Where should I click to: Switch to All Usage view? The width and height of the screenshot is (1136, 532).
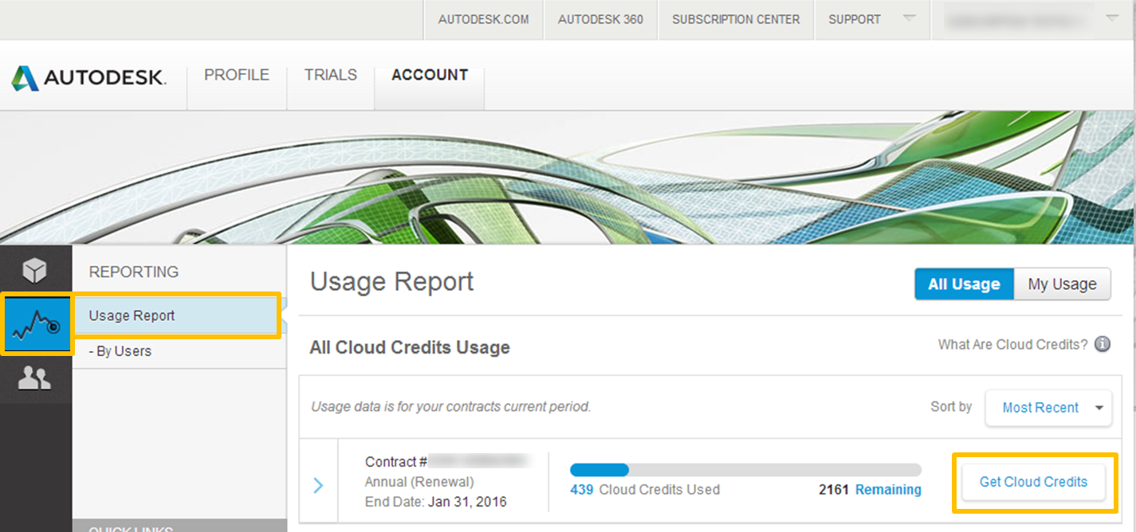point(964,284)
